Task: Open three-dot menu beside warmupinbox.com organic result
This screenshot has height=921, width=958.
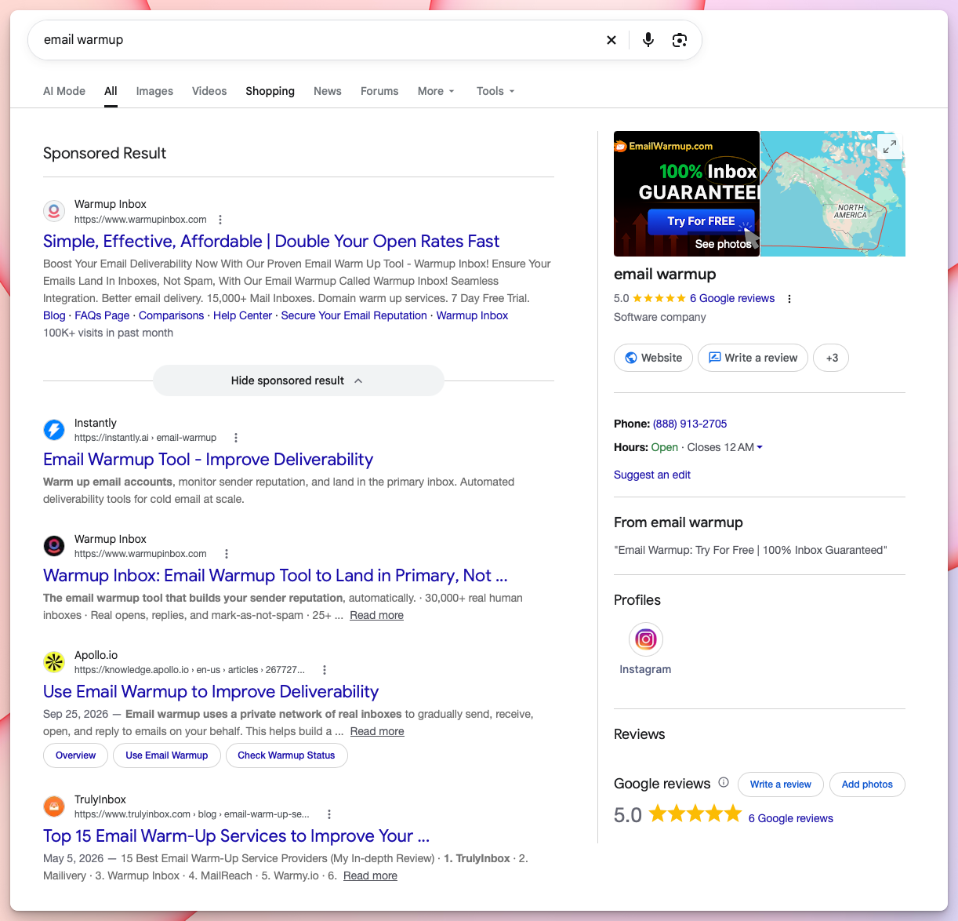Action: pyautogui.click(x=227, y=554)
